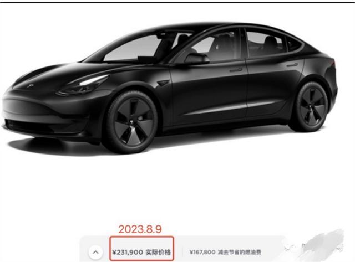
Task: Click the rear wheel of the car
Action: pyautogui.click(x=311, y=107)
